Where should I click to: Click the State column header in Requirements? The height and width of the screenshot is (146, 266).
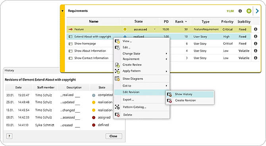click(x=139, y=21)
